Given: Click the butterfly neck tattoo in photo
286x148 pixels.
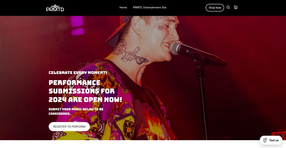Looking at the screenshot, I should (x=142, y=60).
